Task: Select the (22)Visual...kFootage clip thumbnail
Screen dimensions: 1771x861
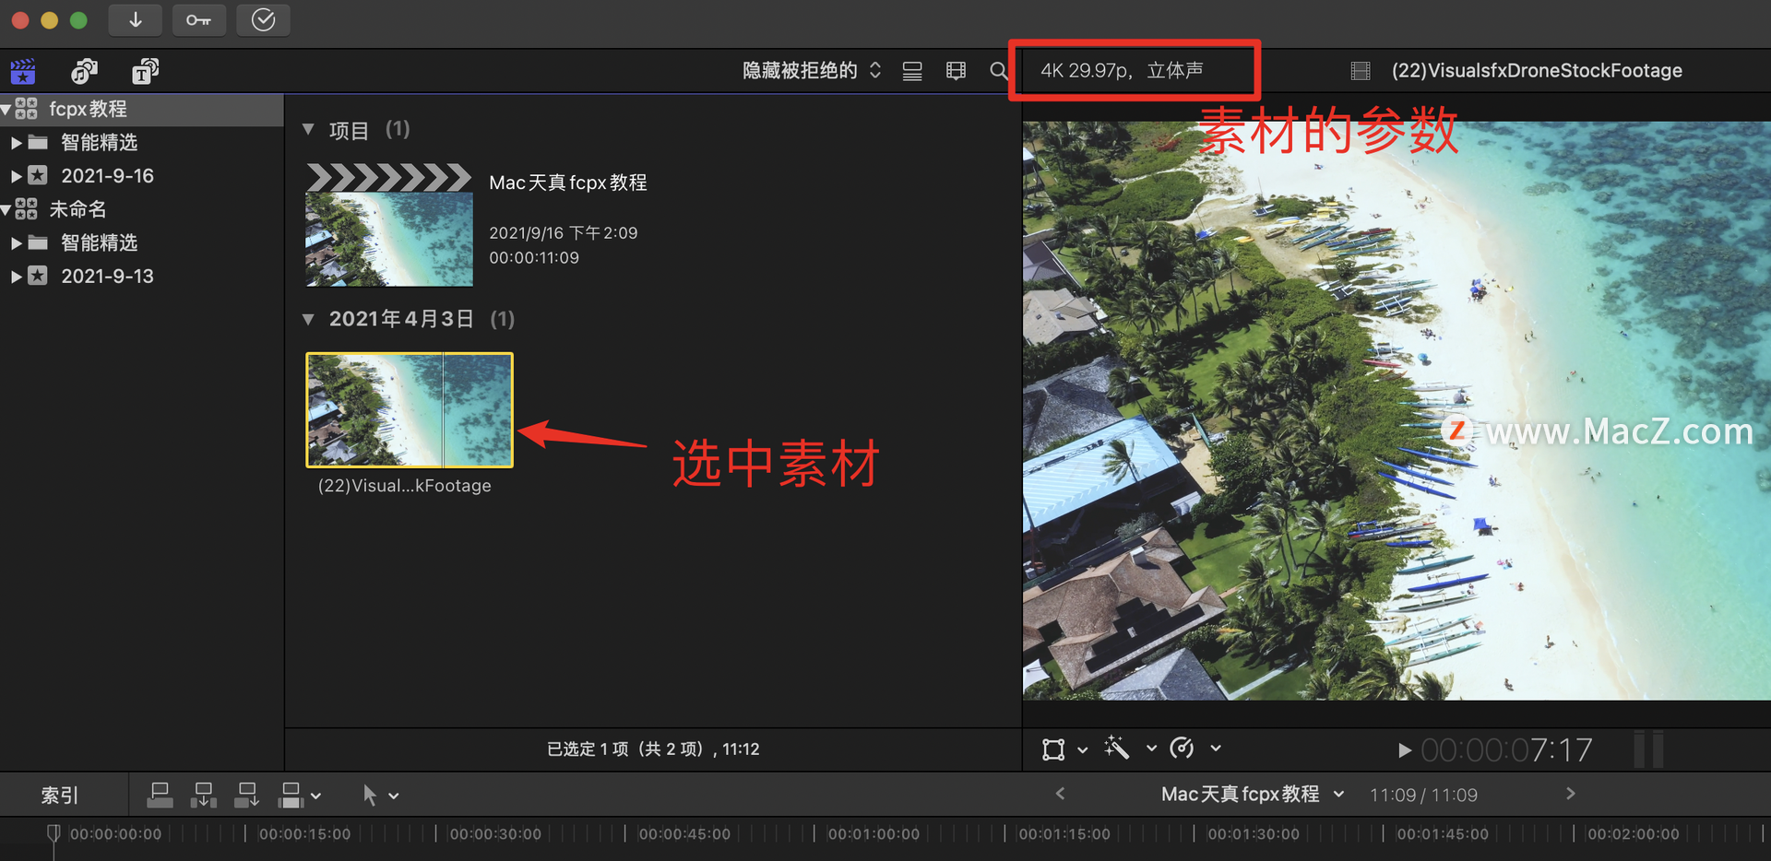Action: click(x=410, y=410)
